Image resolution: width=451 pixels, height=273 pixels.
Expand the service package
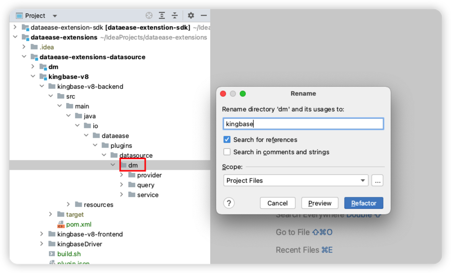click(x=122, y=195)
